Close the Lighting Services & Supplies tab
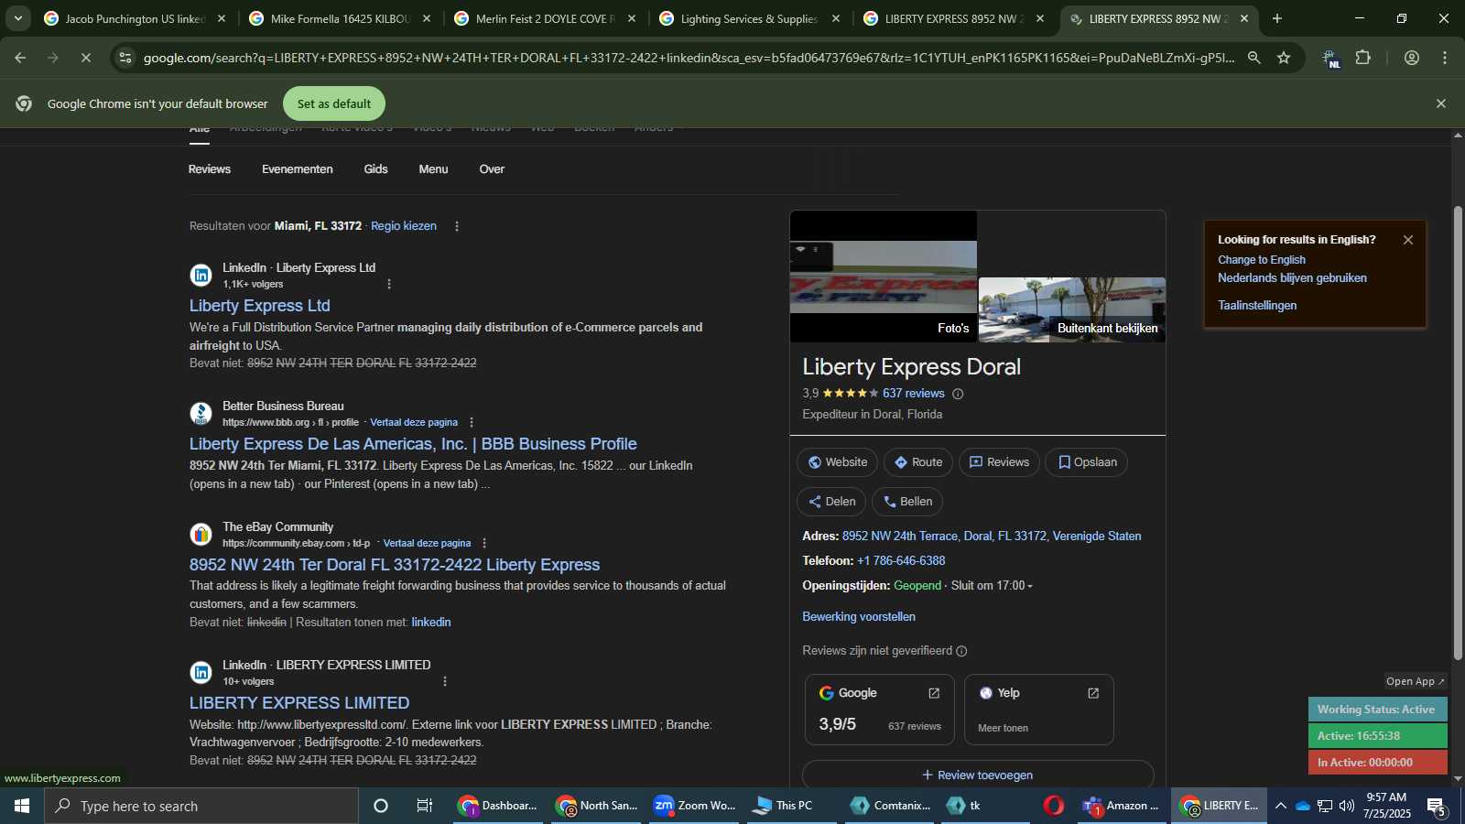 [836, 18]
